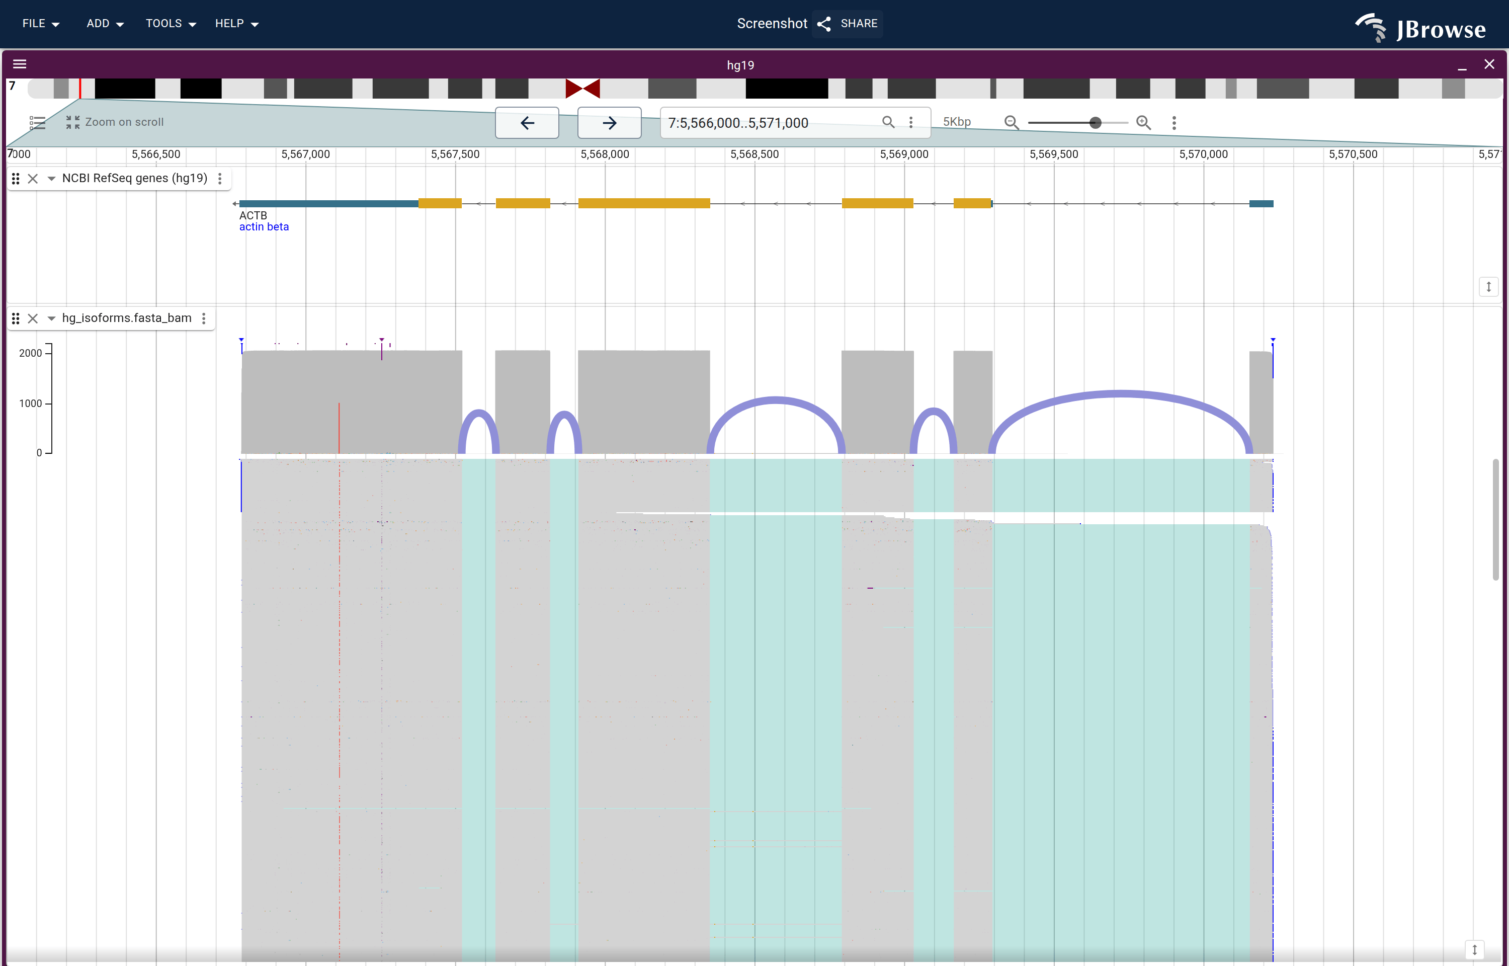Click the 2000 coverage scale label
The image size is (1509, 966).
[x=30, y=353]
